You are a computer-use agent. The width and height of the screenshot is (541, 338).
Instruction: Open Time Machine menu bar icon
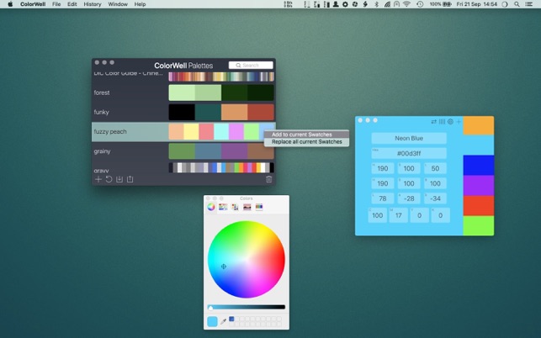coord(420,4)
